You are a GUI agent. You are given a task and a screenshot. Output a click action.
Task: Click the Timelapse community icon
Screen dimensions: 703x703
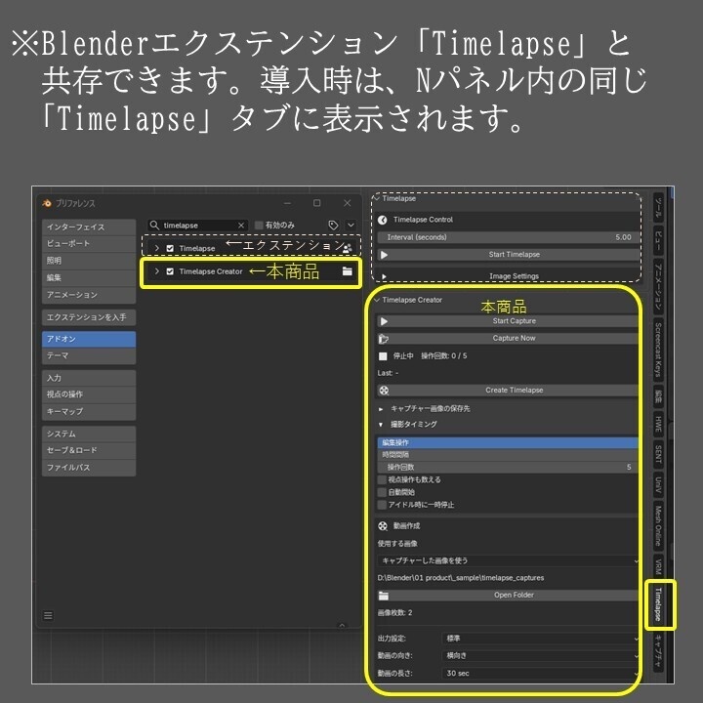pyautogui.click(x=348, y=248)
